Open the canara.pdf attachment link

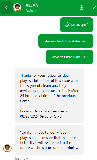pos(79,25)
